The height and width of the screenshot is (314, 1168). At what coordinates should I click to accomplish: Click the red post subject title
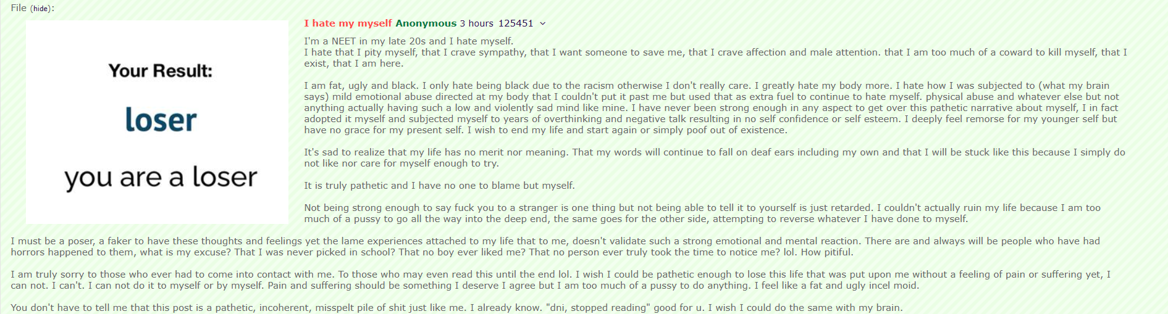tap(348, 23)
